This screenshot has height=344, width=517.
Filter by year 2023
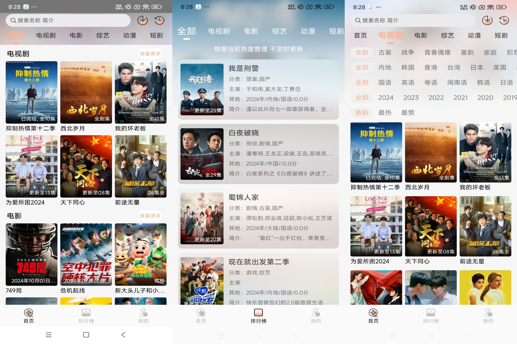pyautogui.click(x=411, y=98)
